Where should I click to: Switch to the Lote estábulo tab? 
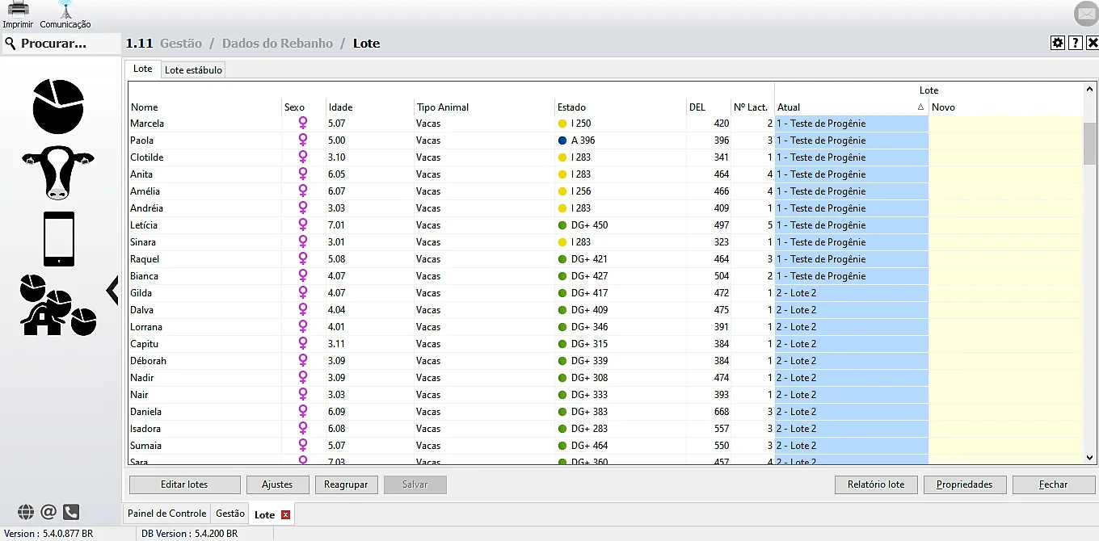coord(193,70)
